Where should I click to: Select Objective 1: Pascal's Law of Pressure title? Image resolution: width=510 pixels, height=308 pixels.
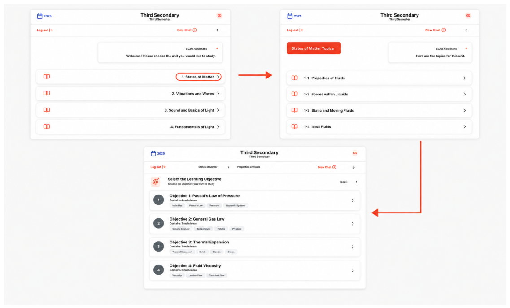click(204, 196)
